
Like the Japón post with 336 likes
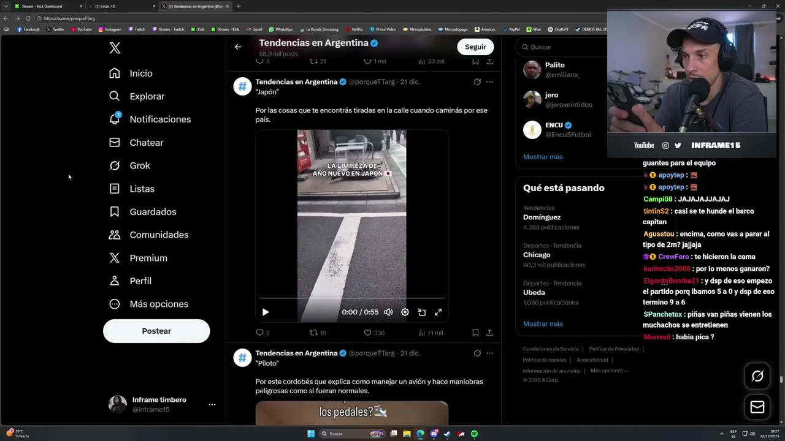[374, 333]
